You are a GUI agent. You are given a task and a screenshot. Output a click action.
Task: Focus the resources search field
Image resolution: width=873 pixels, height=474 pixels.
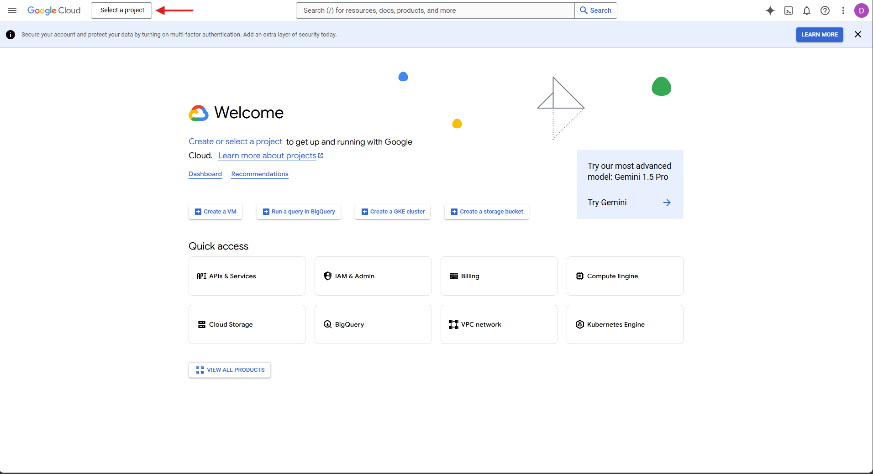[x=435, y=10]
